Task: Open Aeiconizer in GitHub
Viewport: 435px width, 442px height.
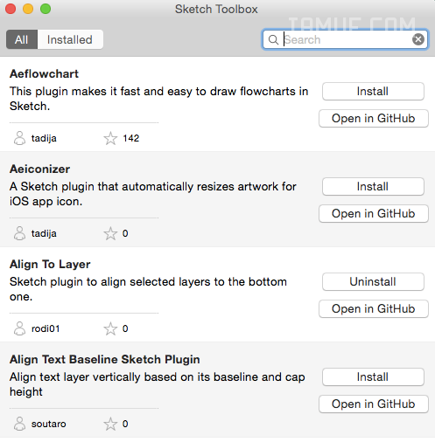Action: [374, 214]
